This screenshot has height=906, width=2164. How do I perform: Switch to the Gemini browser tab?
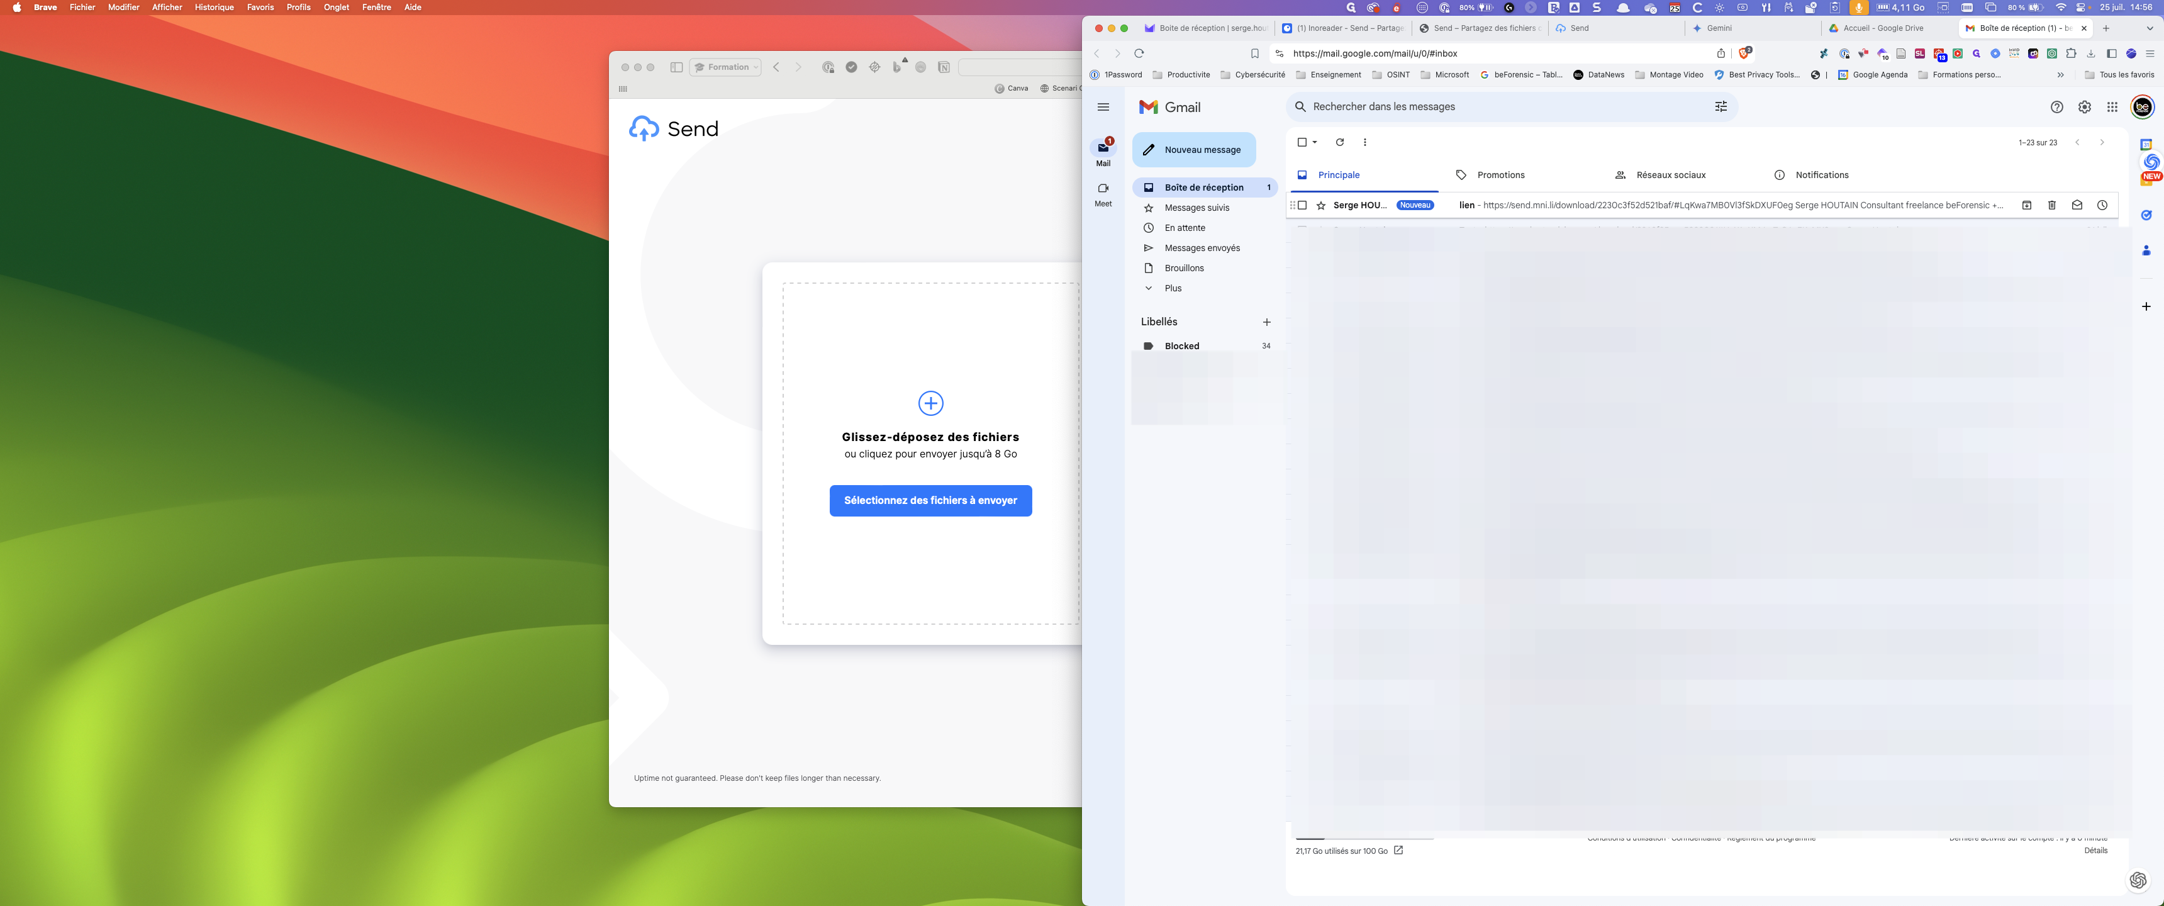(x=1754, y=28)
